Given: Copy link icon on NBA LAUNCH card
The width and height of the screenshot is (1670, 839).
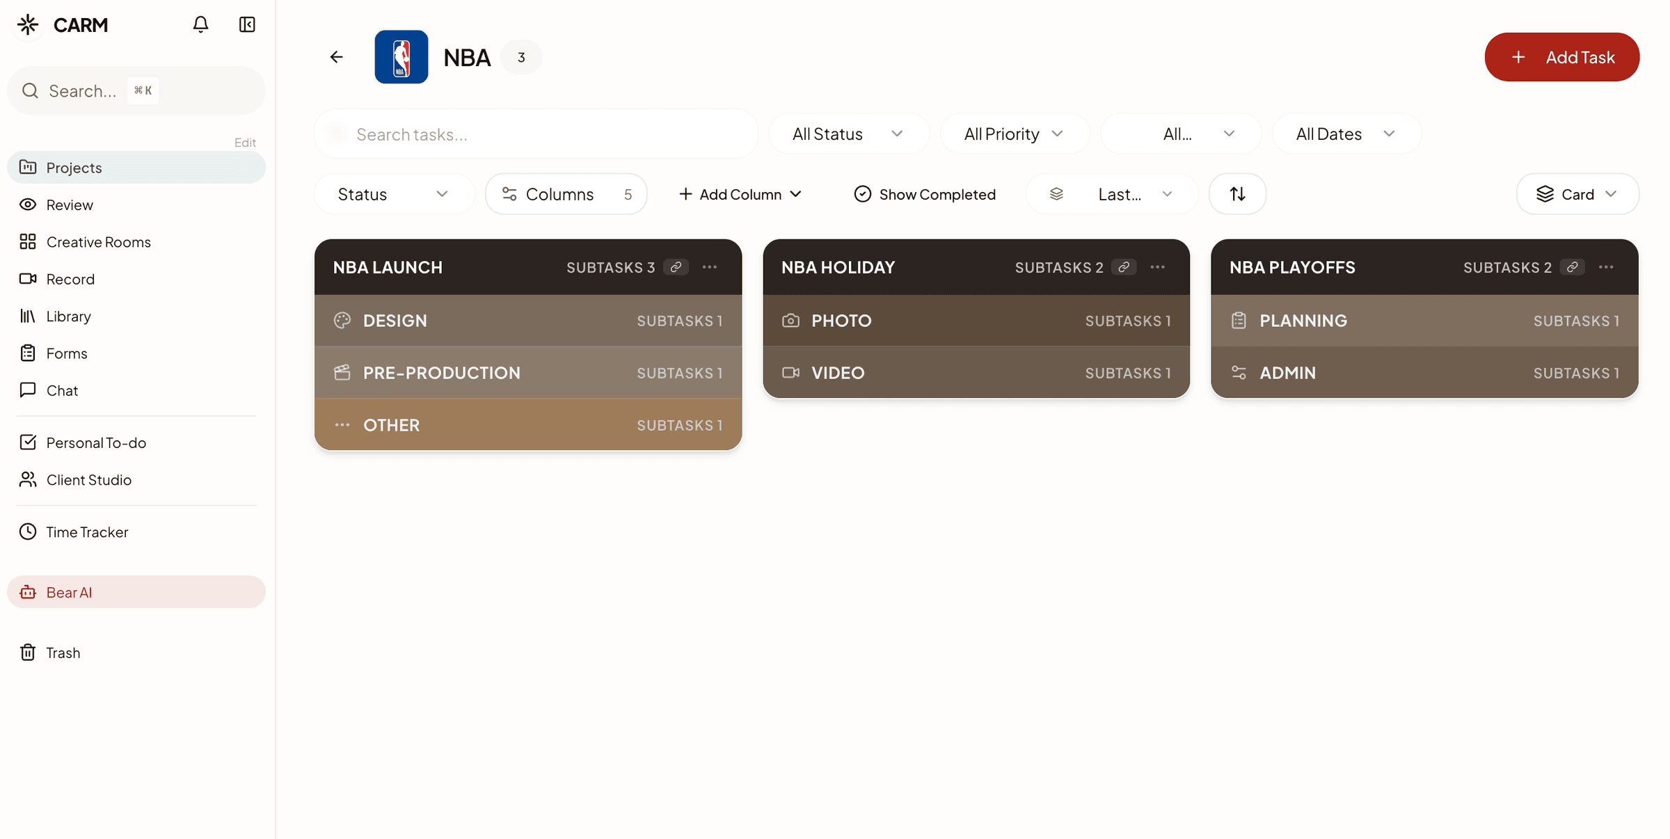Looking at the screenshot, I should point(676,267).
